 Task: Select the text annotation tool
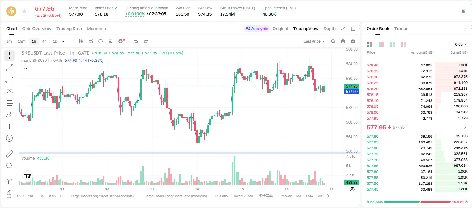pos(9,126)
